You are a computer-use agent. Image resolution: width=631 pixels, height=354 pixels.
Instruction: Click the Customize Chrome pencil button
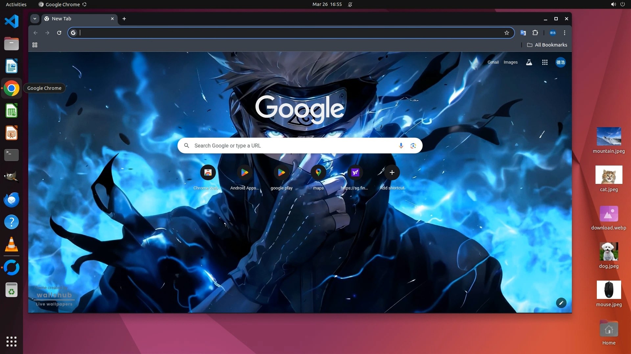click(561, 303)
